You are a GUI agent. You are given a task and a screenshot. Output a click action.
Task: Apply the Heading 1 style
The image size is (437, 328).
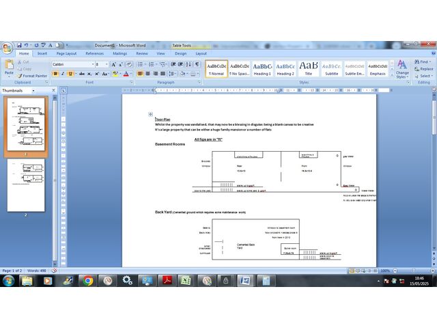(262, 68)
